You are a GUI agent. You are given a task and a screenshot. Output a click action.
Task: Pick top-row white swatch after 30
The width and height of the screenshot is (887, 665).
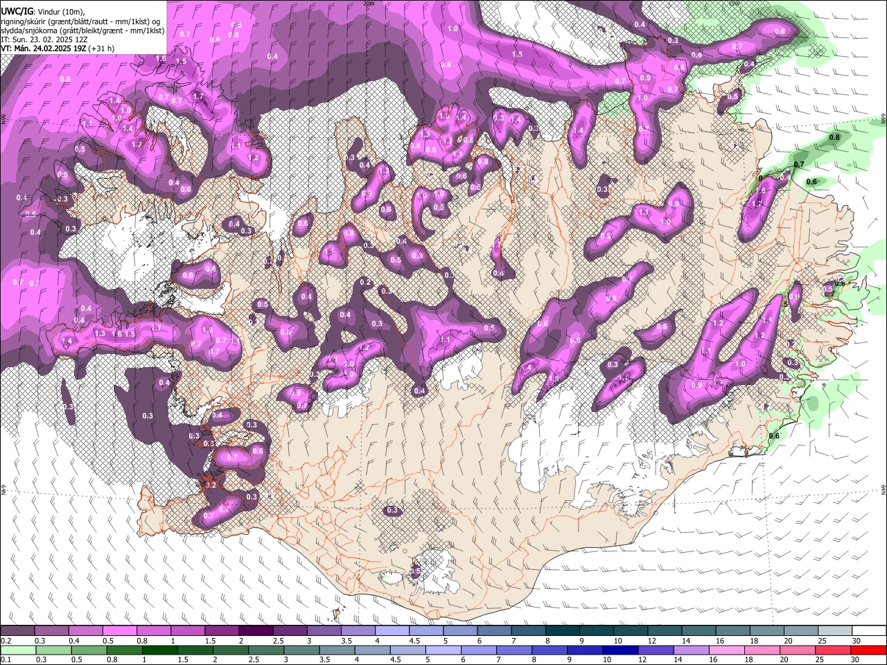[868, 631]
